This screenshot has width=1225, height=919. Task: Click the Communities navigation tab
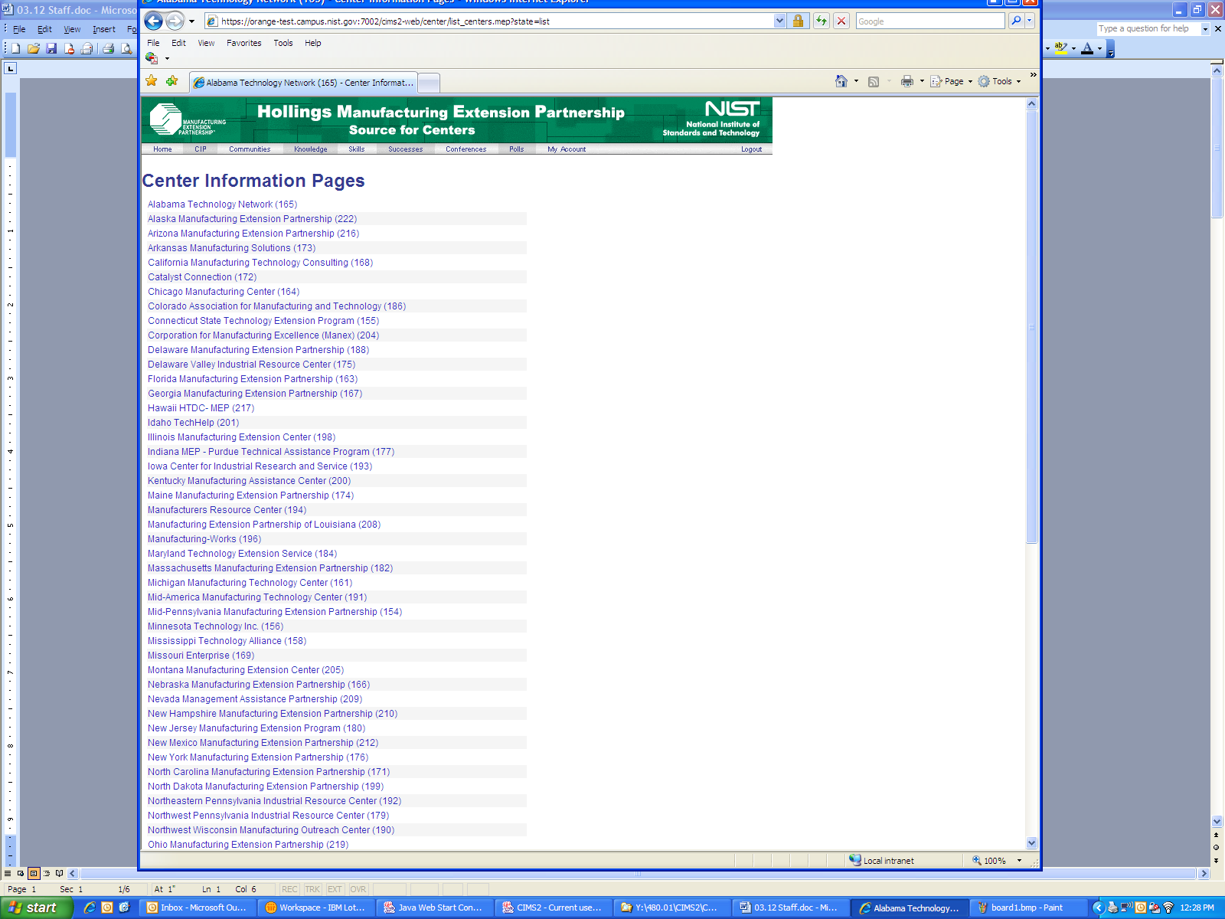250,149
